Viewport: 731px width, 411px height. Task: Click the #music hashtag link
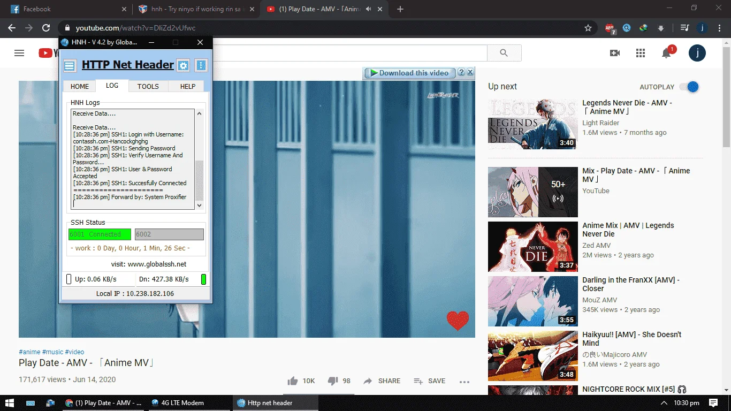coord(52,352)
